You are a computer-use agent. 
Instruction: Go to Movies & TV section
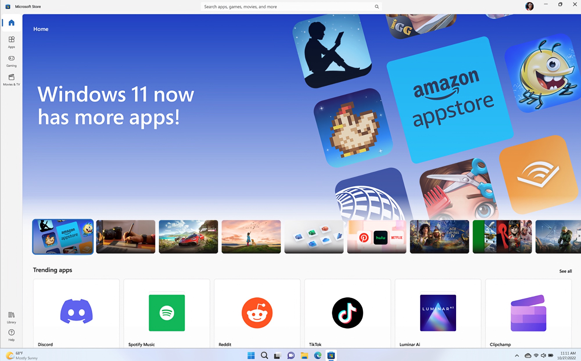[x=11, y=80]
